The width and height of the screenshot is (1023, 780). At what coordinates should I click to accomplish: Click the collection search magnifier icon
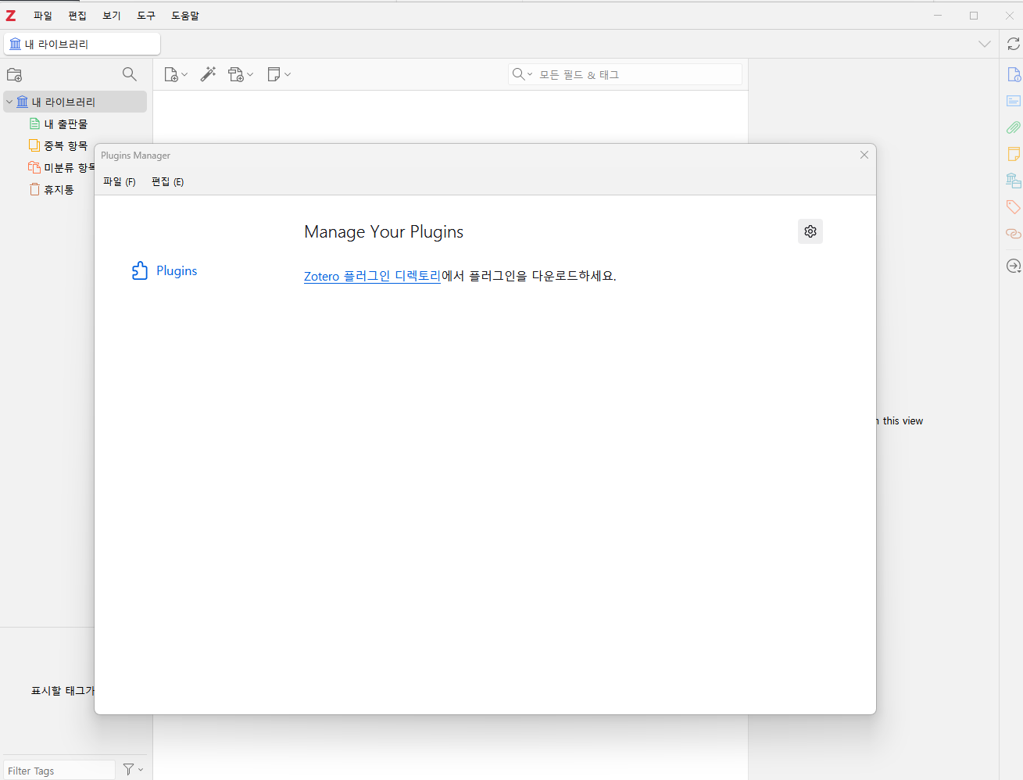click(x=130, y=74)
